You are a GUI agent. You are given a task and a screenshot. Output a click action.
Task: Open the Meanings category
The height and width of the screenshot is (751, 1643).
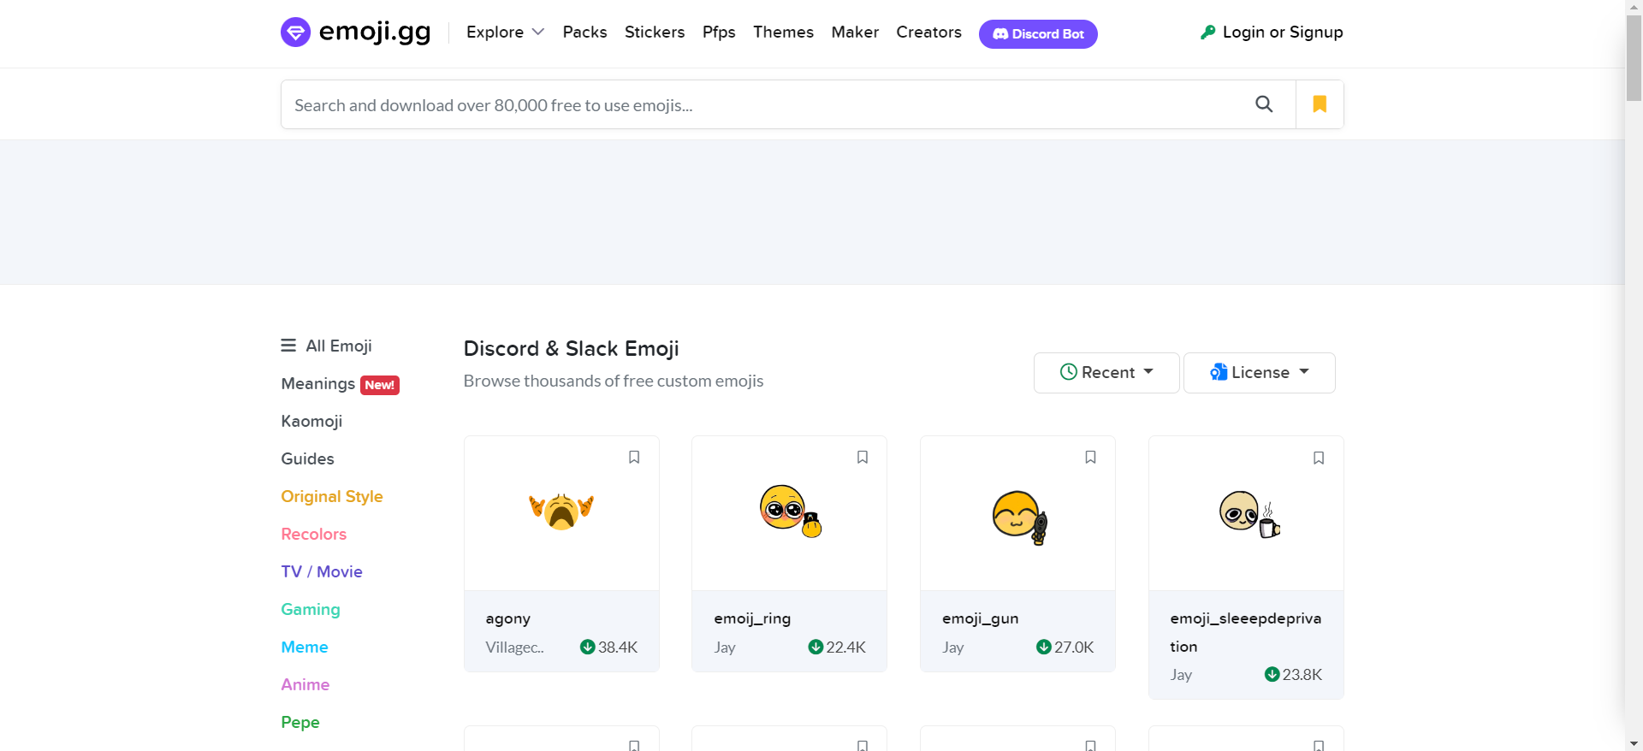point(317,384)
